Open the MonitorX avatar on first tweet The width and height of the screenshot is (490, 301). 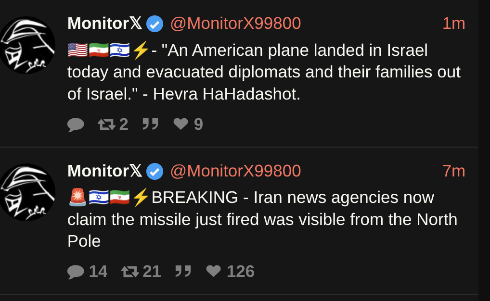27,45
